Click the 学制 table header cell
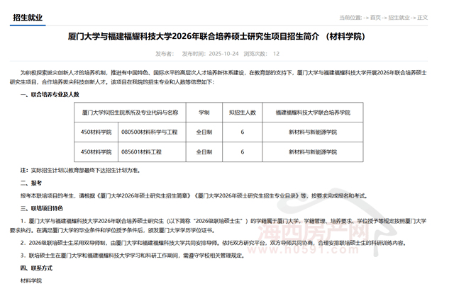The height and width of the screenshot is (291, 454). (x=204, y=113)
